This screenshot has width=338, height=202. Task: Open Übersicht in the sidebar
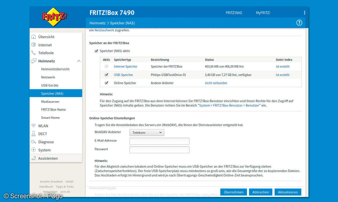46,37
